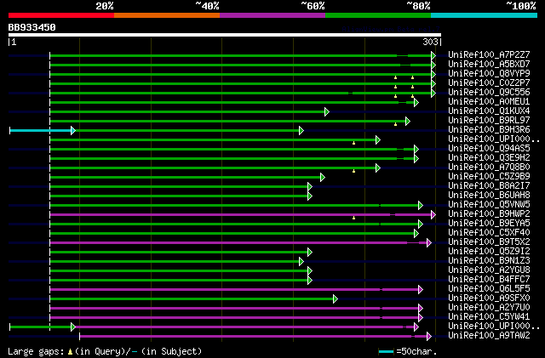
Task: Click the arrowhead ending the Q6L5F5 alignment
Action: click(x=421, y=290)
